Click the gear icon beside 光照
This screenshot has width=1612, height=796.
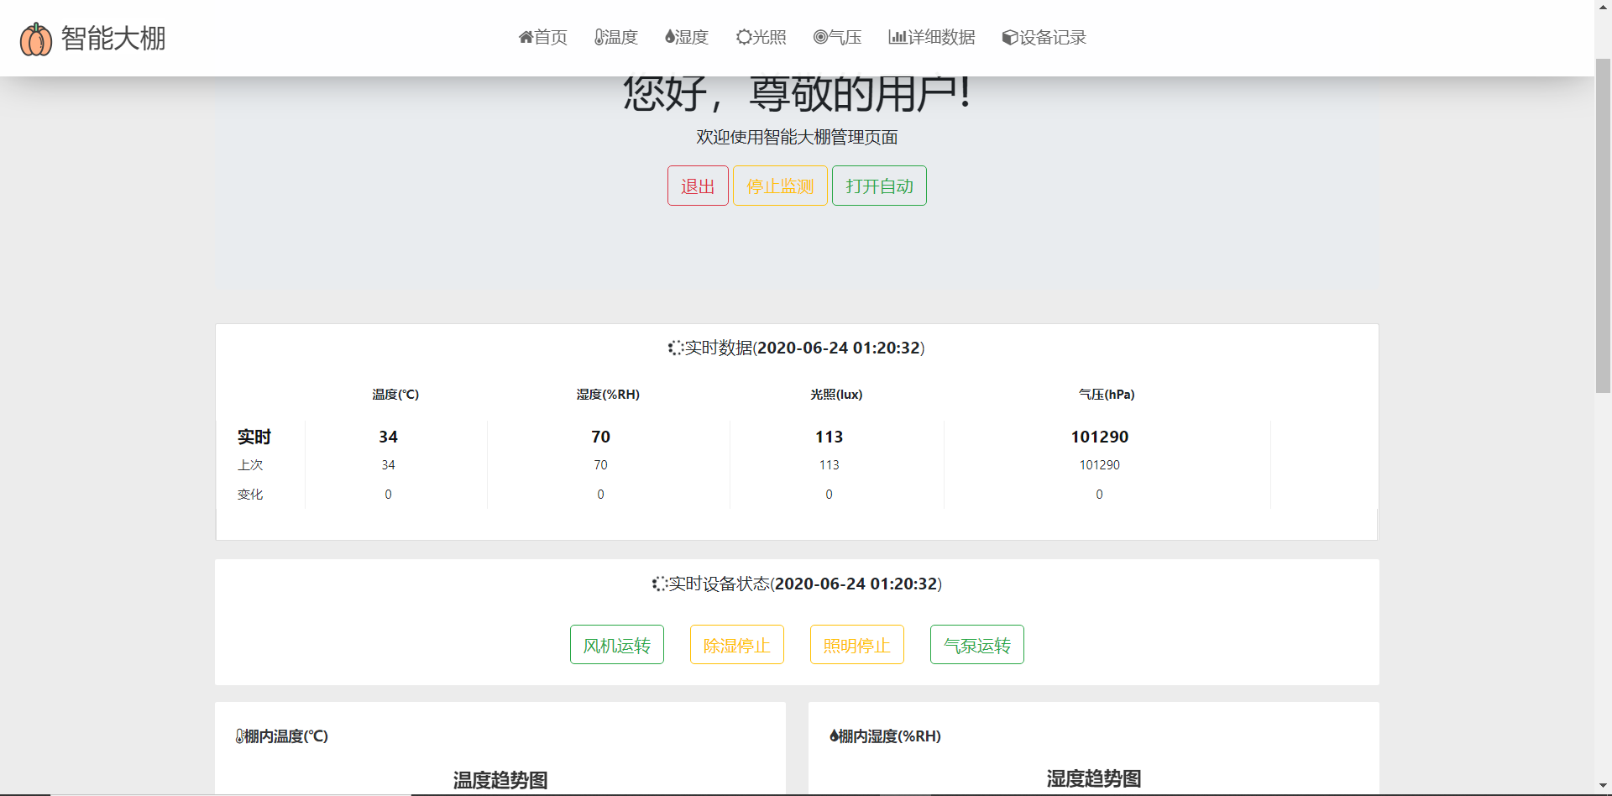pyautogui.click(x=742, y=37)
